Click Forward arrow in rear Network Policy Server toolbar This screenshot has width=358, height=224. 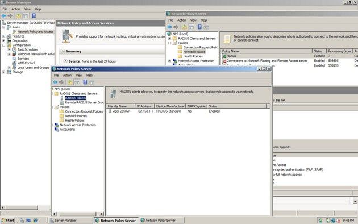(176, 27)
